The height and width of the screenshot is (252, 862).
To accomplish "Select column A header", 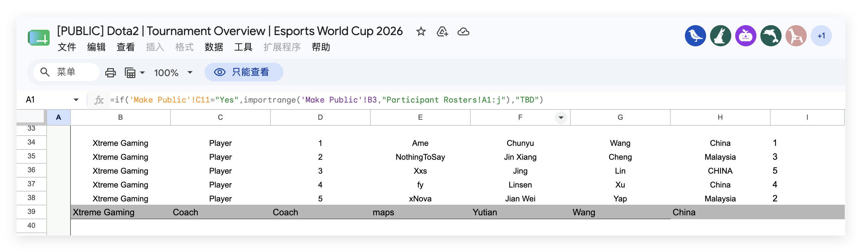I will click(59, 118).
